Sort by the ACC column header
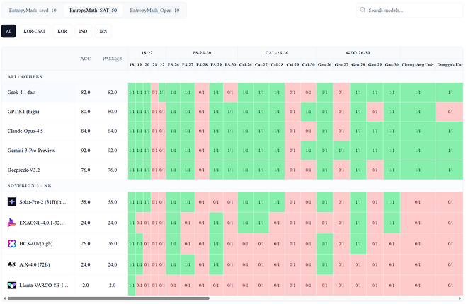 [x=85, y=59]
